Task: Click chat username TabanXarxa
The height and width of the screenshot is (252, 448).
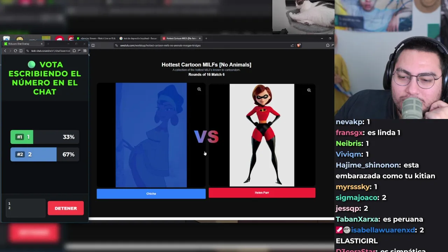Action: (x=357, y=219)
